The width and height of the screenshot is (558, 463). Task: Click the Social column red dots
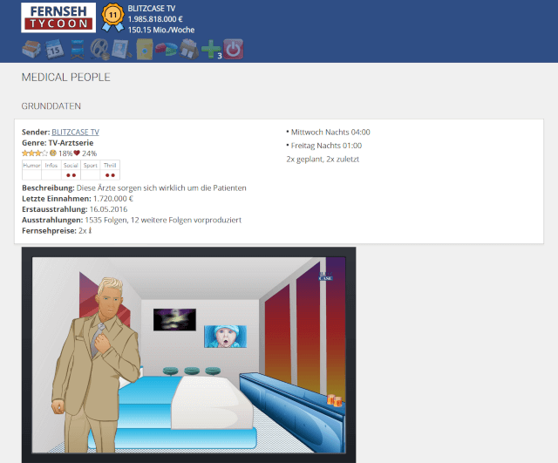tap(71, 175)
